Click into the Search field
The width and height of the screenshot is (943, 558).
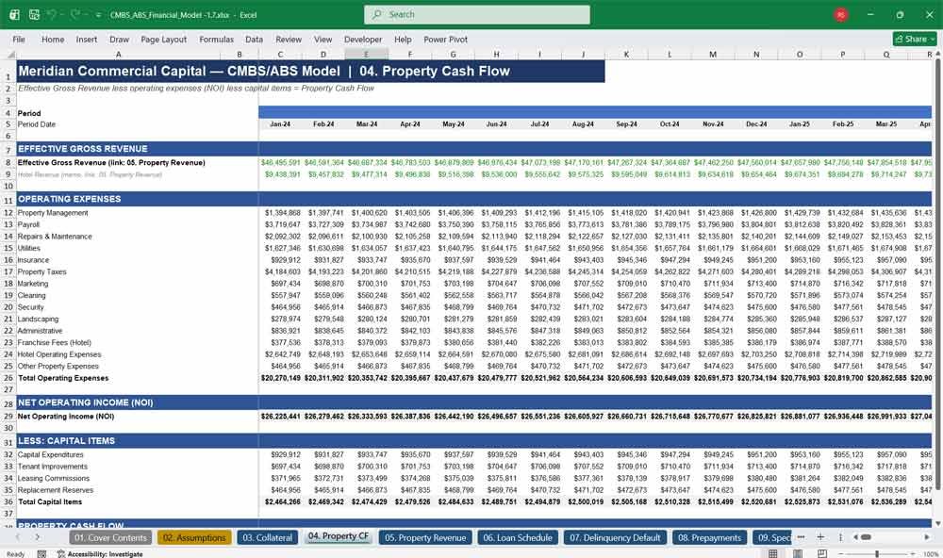tap(477, 14)
